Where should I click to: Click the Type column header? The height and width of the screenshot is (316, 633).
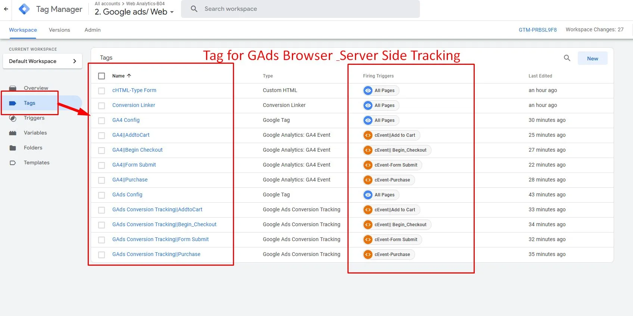[268, 76]
